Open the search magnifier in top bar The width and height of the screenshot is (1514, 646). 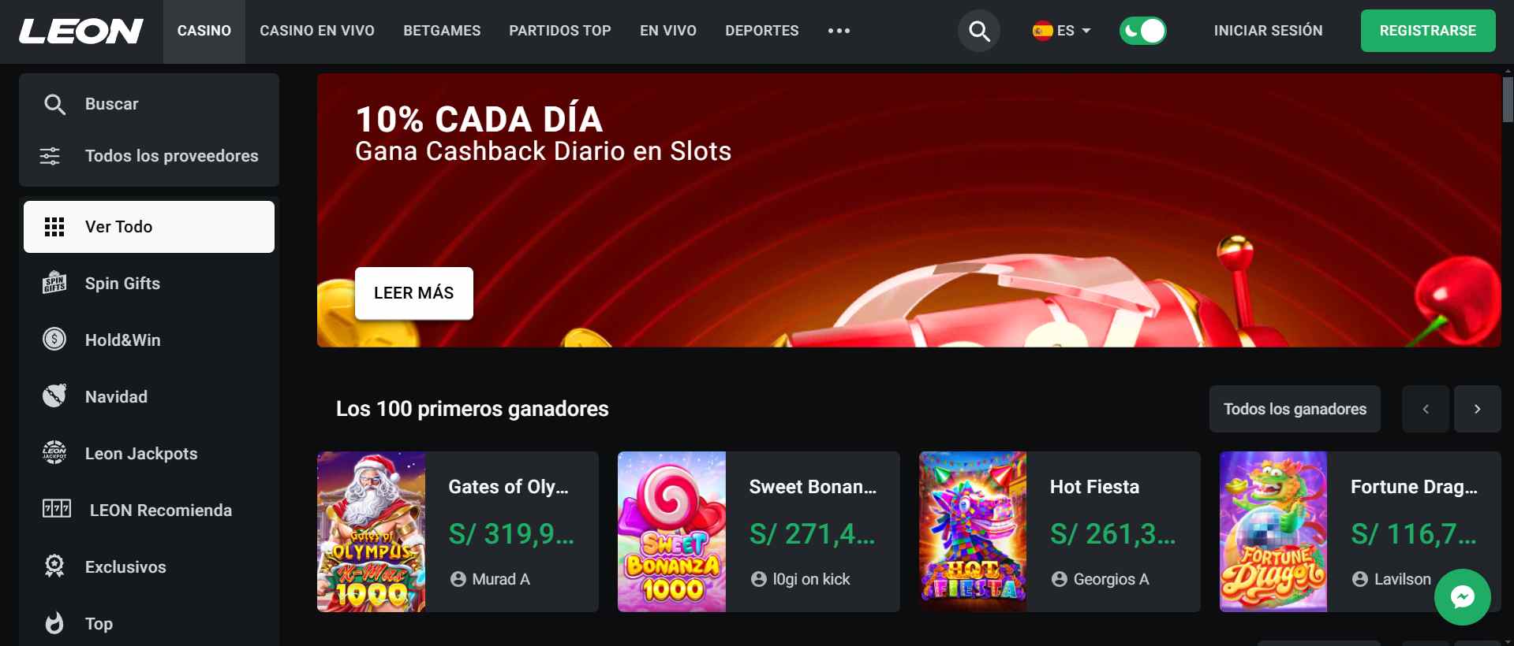[x=979, y=31]
